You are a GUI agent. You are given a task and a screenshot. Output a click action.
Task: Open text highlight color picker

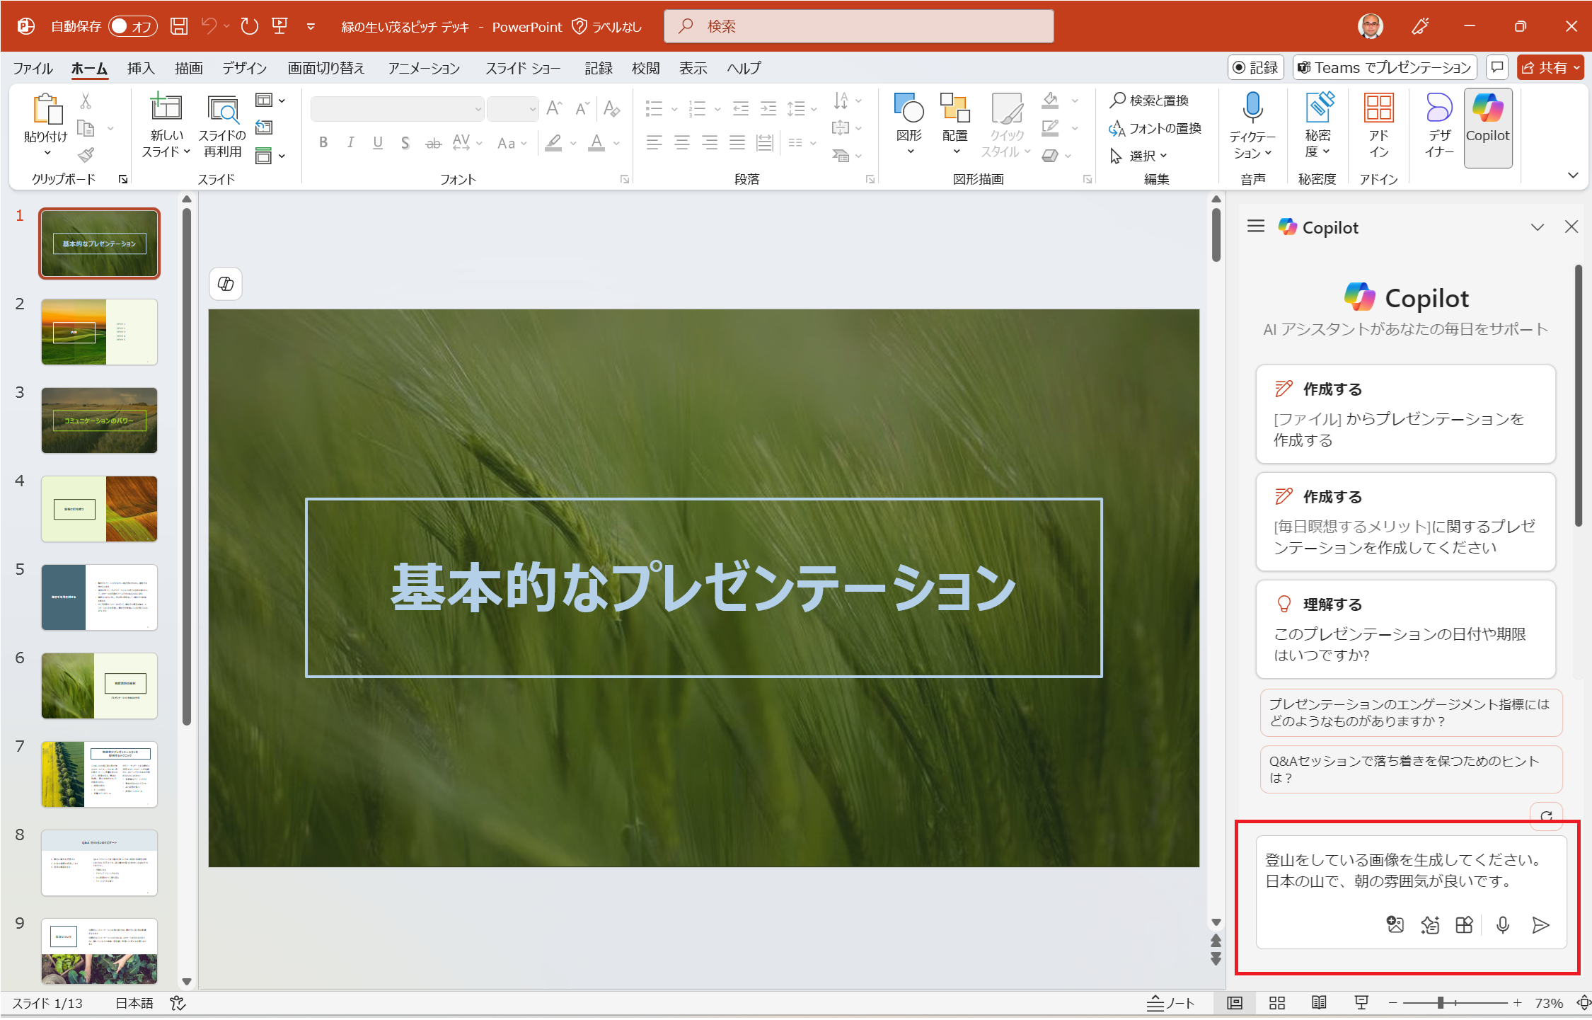point(573,143)
